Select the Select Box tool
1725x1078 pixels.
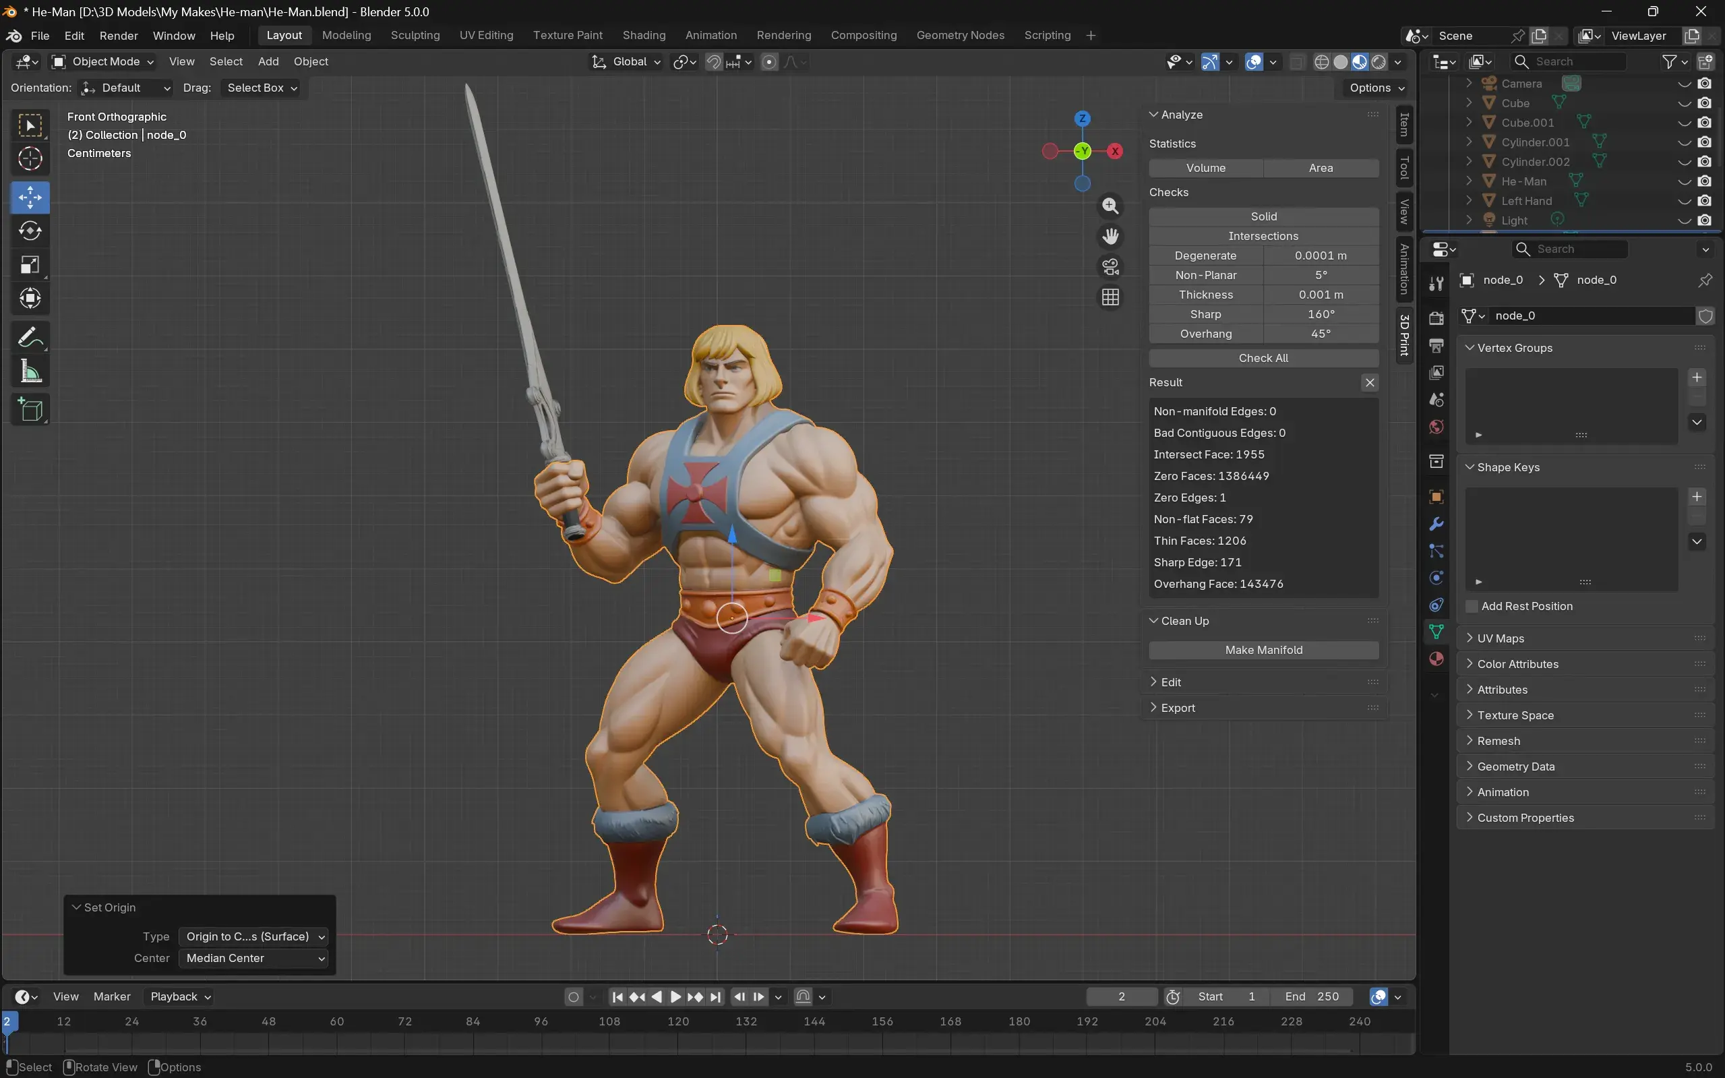[x=30, y=126]
